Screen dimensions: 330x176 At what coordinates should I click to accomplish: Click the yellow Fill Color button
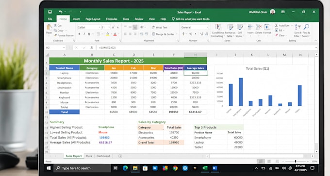coord(108,34)
